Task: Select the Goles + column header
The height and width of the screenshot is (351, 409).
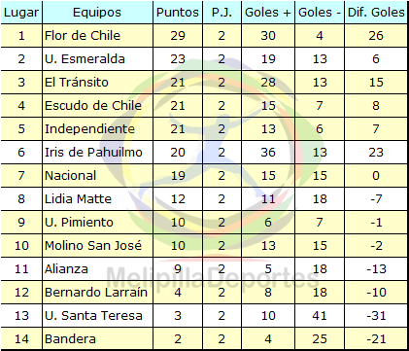Action: coord(268,13)
